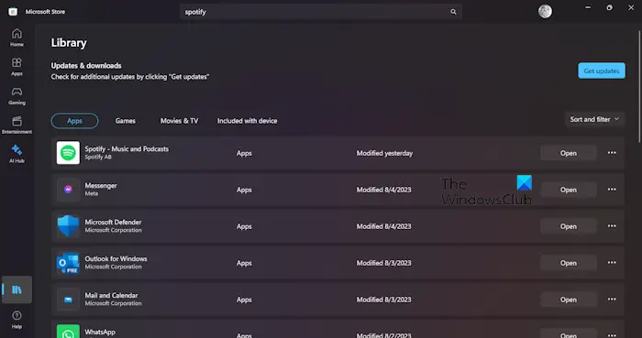Image resolution: width=642 pixels, height=338 pixels.
Task: Click the WhatsApp title text
Action: [x=100, y=332]
